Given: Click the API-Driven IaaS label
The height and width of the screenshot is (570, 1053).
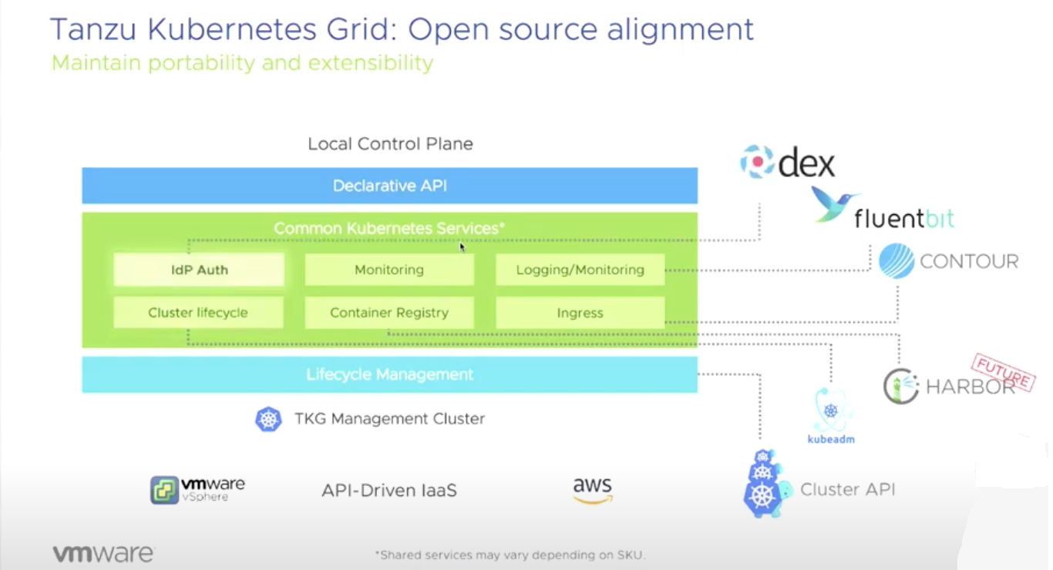Looking at the screenshot, I should click(389, 490).
